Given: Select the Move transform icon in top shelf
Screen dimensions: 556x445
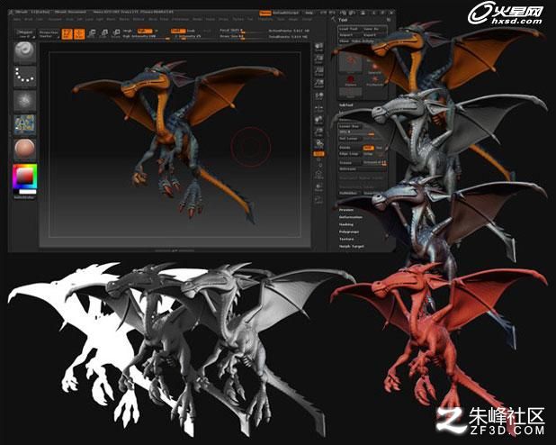Looking at the screenshot, I should (92, 33).
